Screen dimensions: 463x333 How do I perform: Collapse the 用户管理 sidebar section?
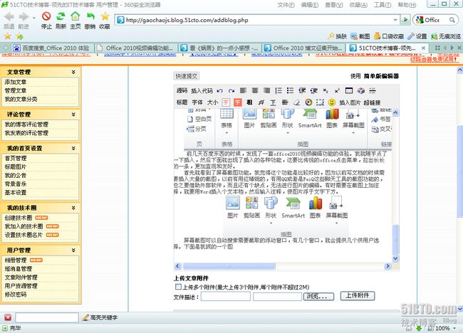click(x=73, y=250)
